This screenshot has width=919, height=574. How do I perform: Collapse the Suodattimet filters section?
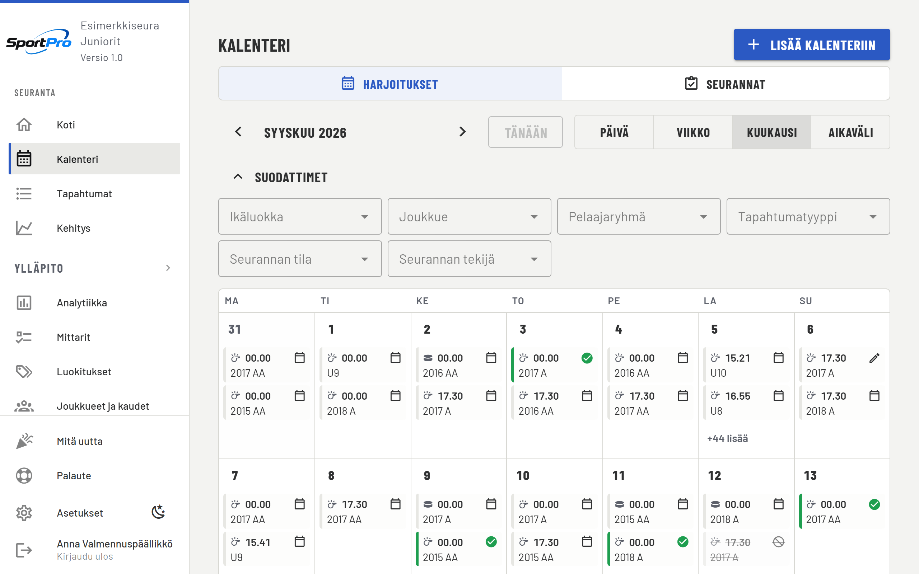(x=238, y=177)
